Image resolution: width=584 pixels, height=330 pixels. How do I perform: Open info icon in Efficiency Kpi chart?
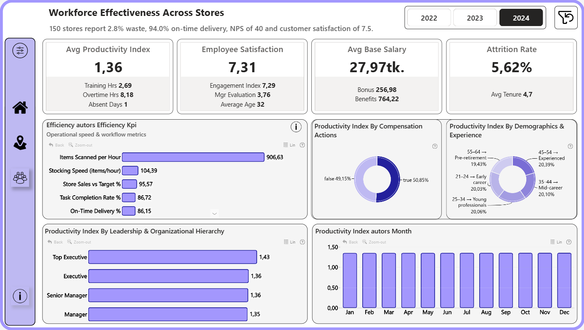coord(296,127)
